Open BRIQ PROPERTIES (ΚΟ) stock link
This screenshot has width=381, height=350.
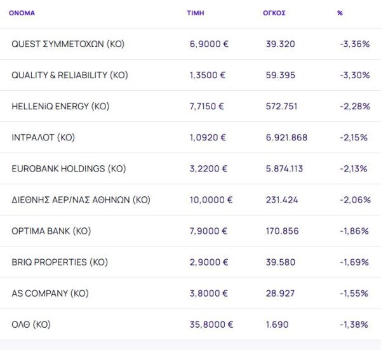coord(60,262)
